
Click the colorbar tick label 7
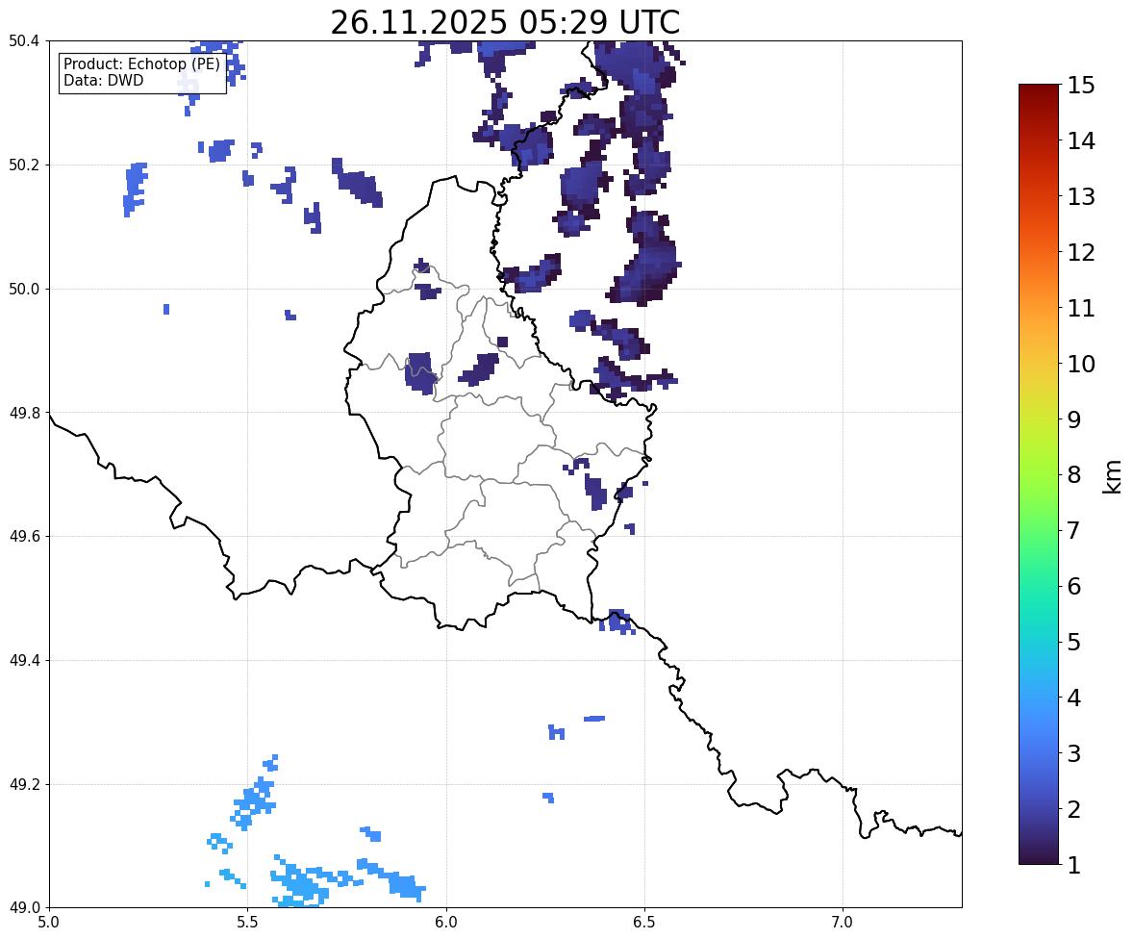1074,530
